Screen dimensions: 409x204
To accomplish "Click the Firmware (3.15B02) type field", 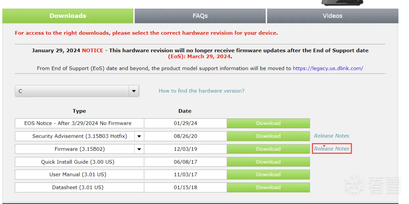I will tap(75, 149).
